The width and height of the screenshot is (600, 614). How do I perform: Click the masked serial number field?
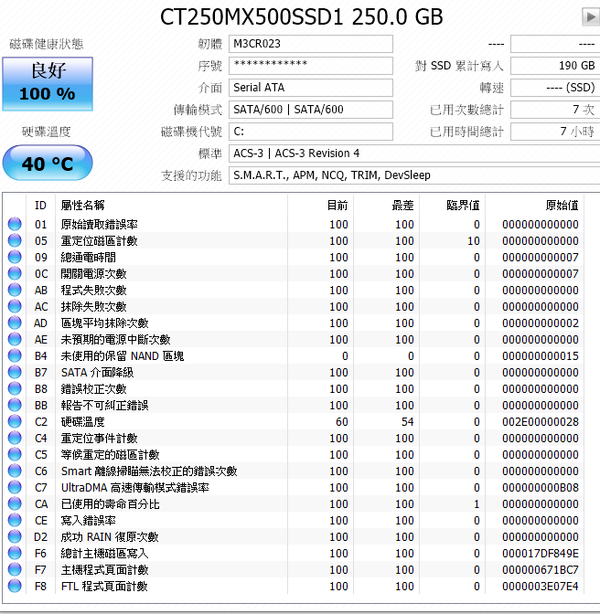pyautogui.click(x=311, y=66)
